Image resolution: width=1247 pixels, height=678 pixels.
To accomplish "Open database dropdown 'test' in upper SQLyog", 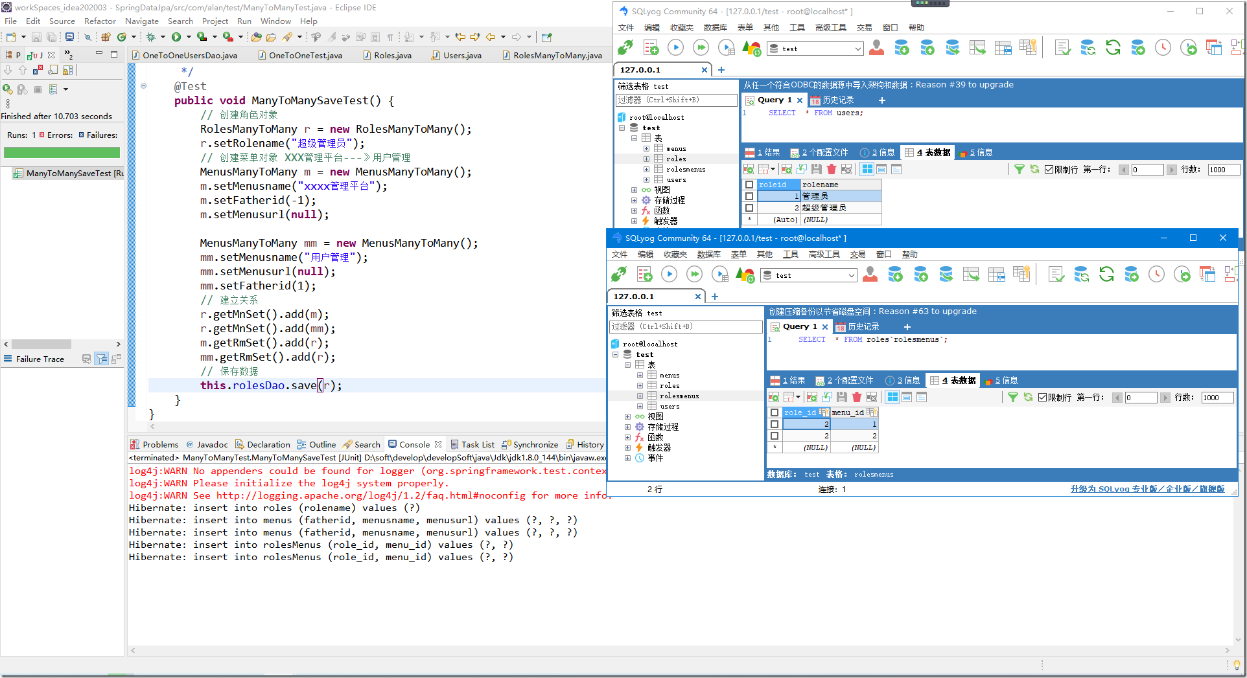I will point(815,49).
